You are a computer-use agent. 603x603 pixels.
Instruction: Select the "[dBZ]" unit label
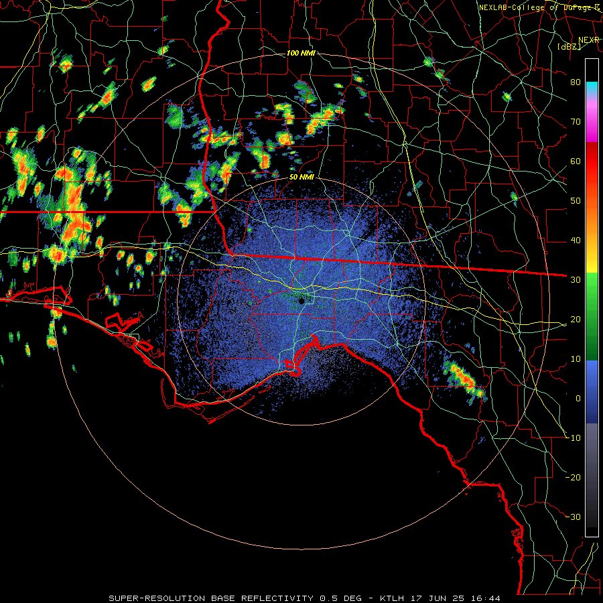569,46
